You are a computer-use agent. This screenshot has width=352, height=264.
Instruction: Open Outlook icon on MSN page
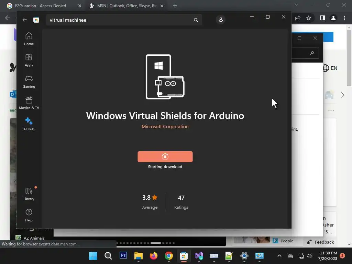point(13,95)
